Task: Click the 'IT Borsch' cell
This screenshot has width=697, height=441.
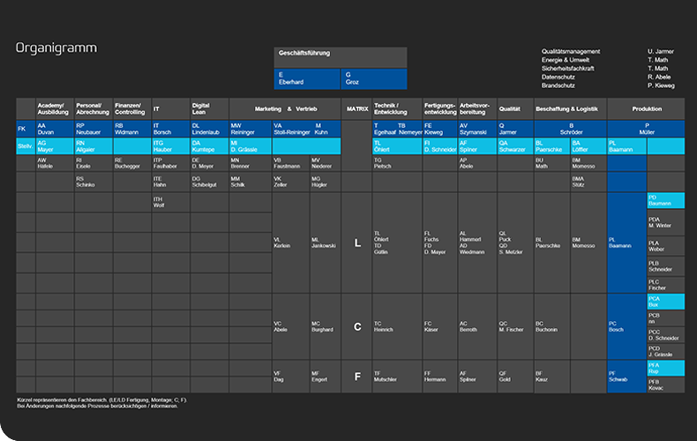Action: point(170,129)
